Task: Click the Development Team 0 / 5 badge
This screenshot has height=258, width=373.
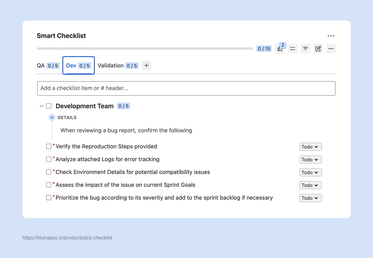Action: [123, 106]
